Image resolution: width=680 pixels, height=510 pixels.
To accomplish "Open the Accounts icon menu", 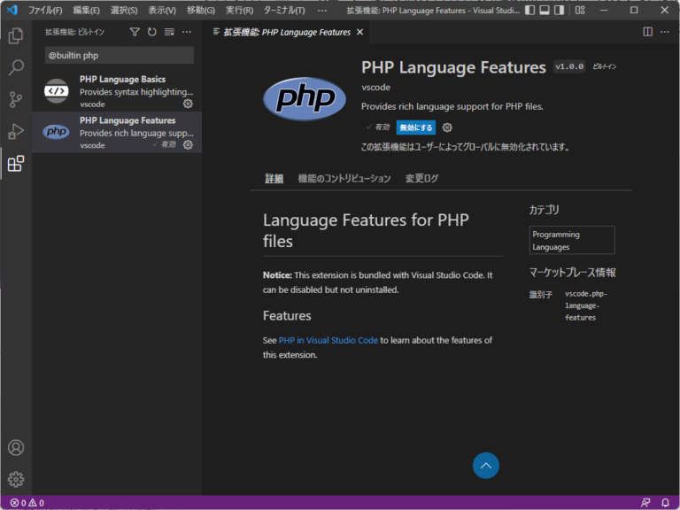I will point(16,447).
